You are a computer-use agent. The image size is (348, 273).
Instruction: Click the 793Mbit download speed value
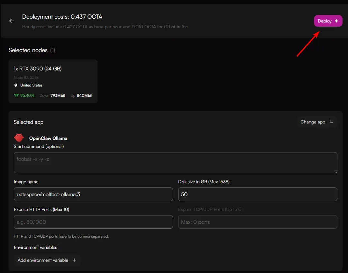[x=58, y=96]
